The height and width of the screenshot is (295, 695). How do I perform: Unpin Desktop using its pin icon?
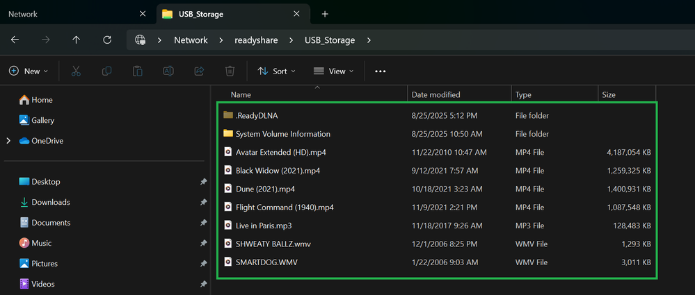pyautogui.click(x=203, y=182)
